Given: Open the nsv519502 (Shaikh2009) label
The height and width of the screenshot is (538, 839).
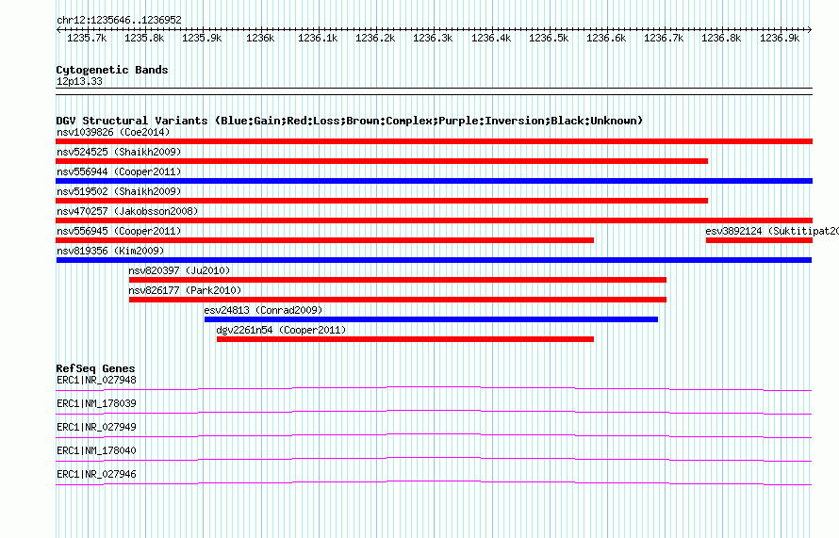Looking at the screenshot, I should coord(119,191).
